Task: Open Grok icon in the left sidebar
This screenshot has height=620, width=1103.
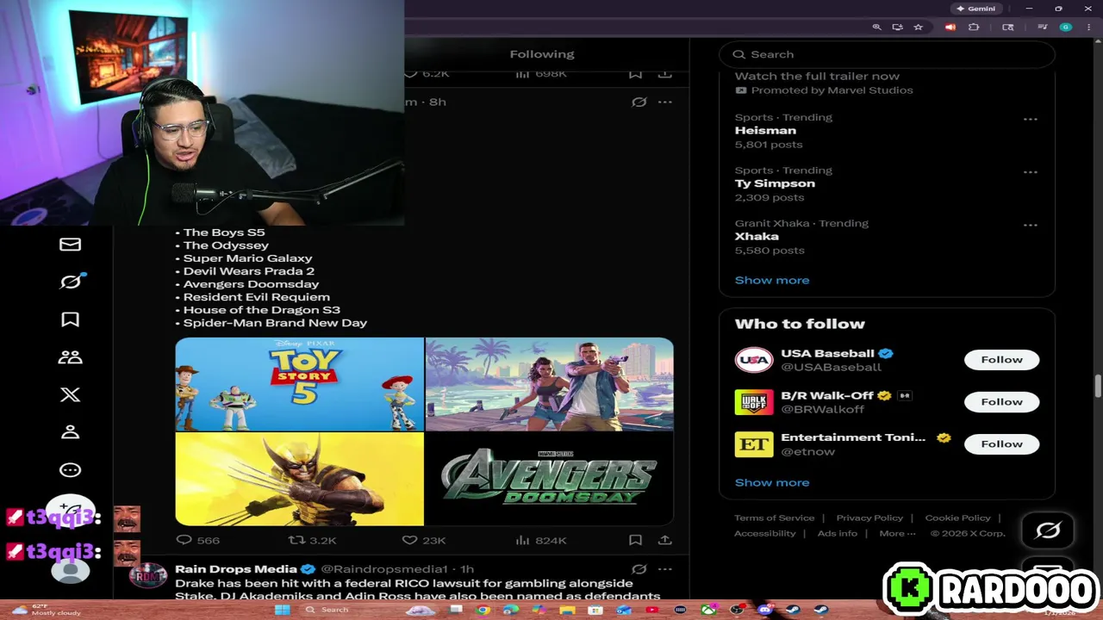Action: coord(71,282)
